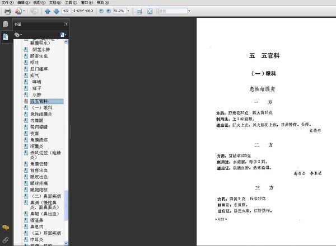Click the page number input field

[66, 11]
